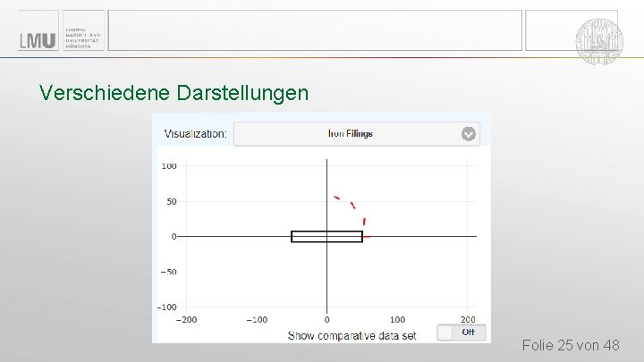
Task: Click the y-axis label 50
Action: pos(172,201)
